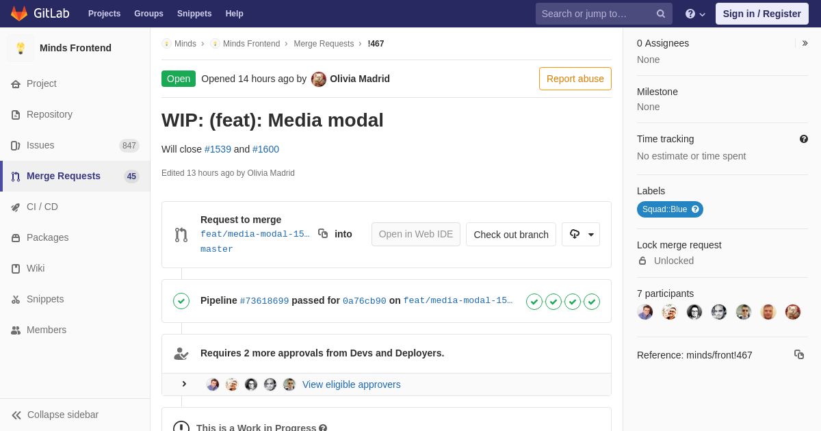Click Report abuse button
Screen dimensions: 821x431
coord(575,79)
